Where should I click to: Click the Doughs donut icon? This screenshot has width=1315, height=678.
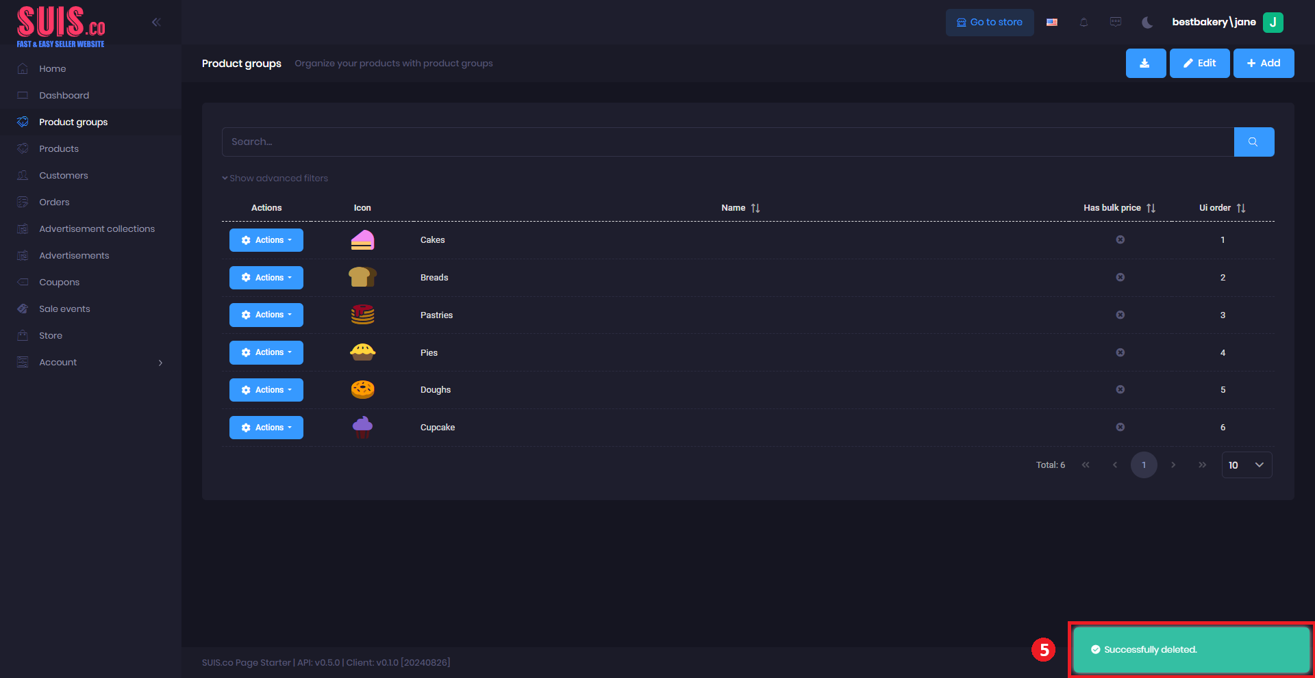pyautogui.click(x=362, y=390)
